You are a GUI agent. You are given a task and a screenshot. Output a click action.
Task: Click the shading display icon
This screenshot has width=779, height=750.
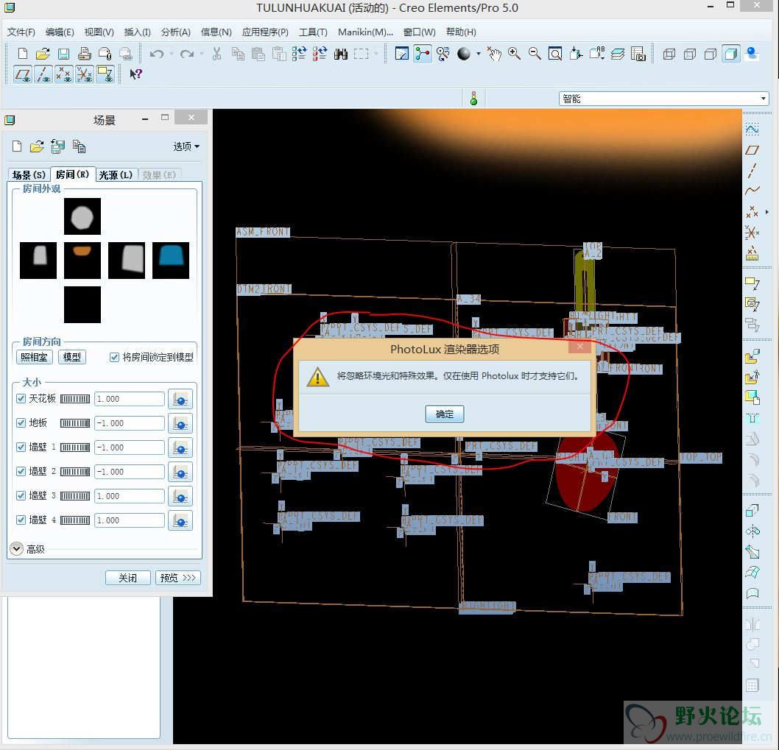point(731,54)
